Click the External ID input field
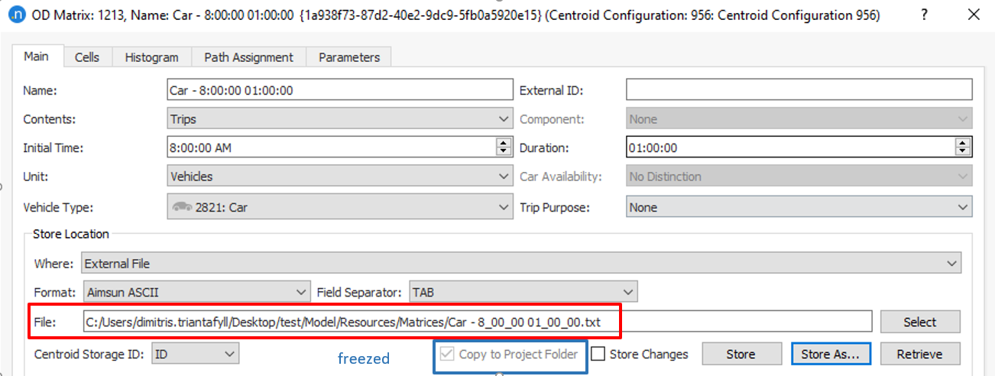 799,90
